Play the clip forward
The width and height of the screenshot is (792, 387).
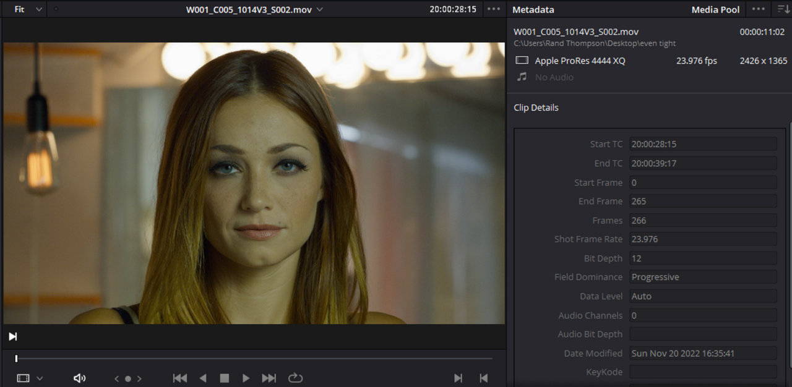pos(246,378)
